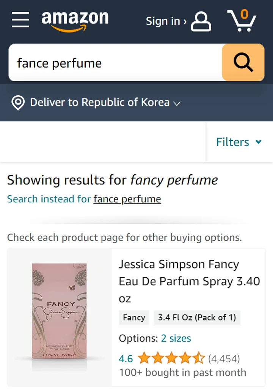Open the 4,454 ratings link
273x390 pixels.
click(x=224, y=358)
